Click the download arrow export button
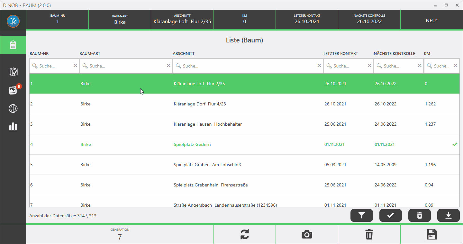 click(448, 216)
